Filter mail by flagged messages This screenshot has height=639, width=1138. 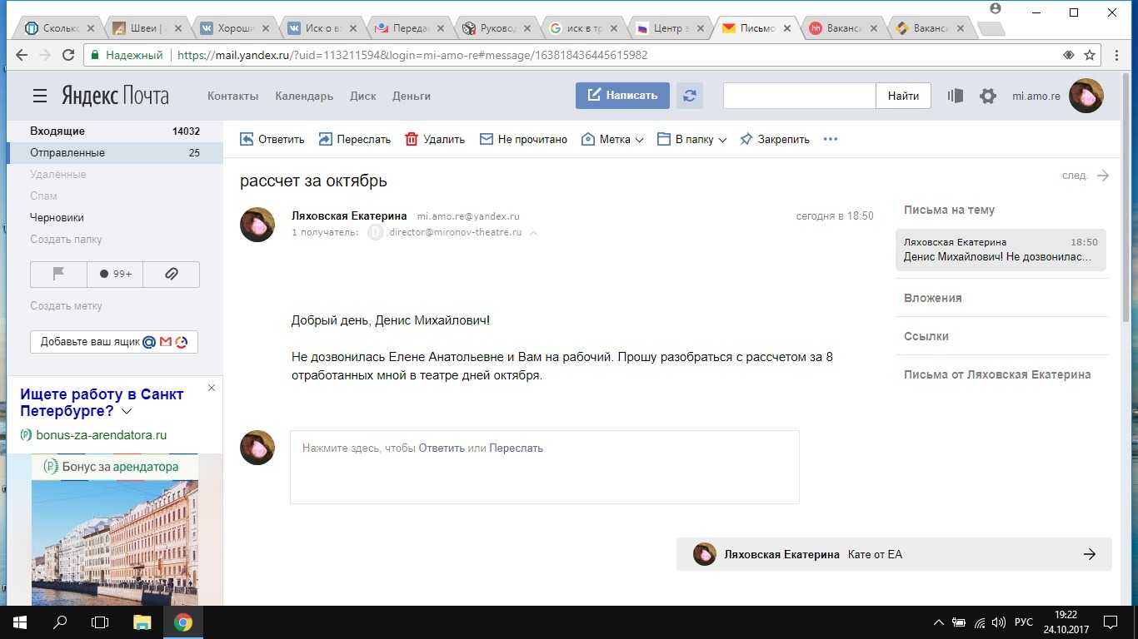[58, 274]
